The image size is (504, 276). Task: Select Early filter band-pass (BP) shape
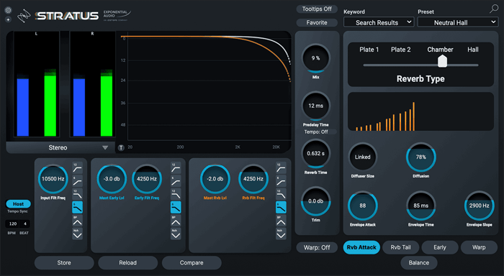coord(176,221)
